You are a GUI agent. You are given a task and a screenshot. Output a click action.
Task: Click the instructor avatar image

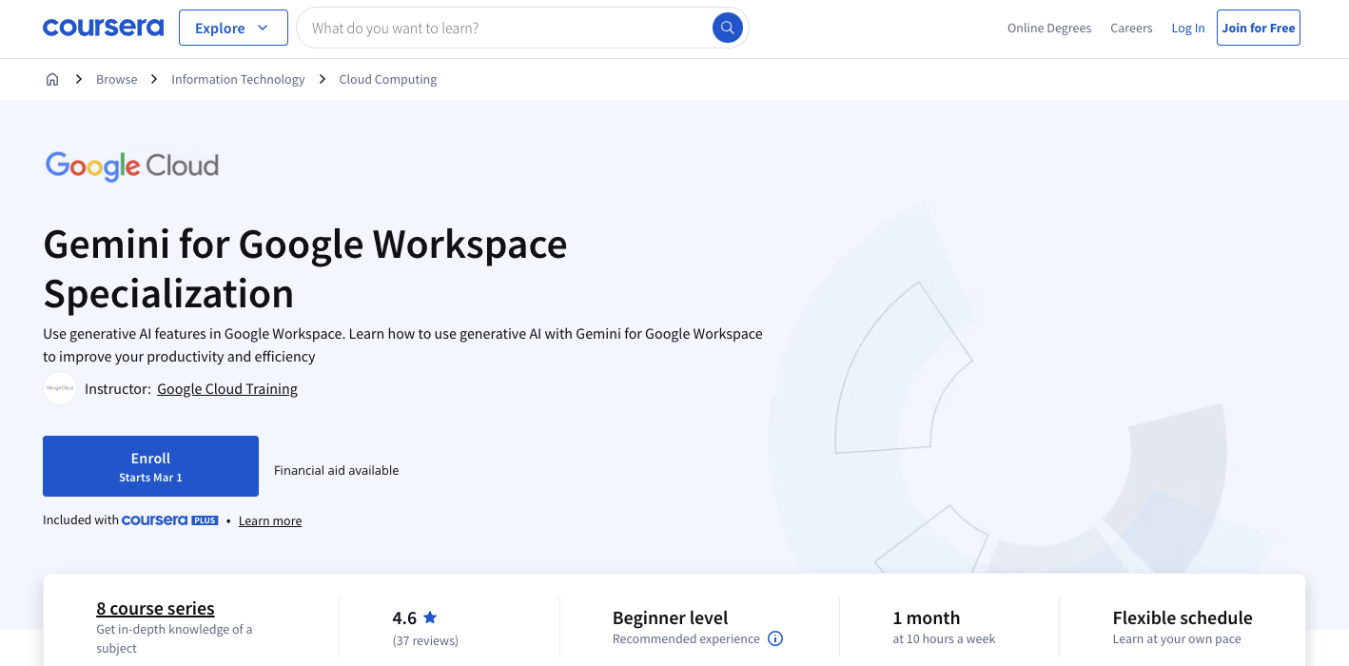(59, 388)
